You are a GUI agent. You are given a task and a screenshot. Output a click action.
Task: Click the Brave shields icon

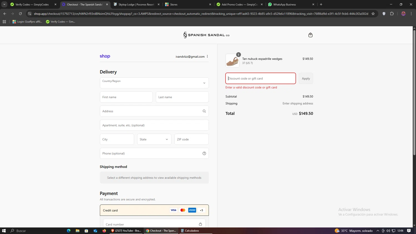pos(384,14)
